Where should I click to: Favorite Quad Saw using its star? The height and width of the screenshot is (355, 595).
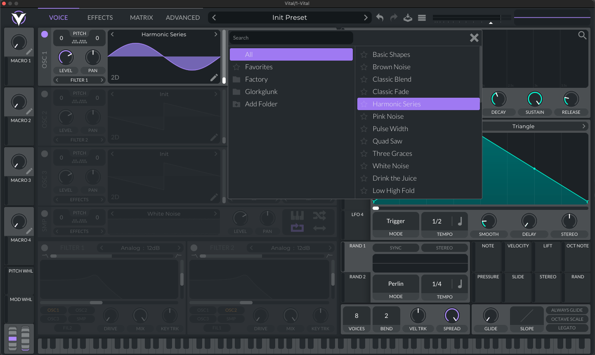(364, 141)
